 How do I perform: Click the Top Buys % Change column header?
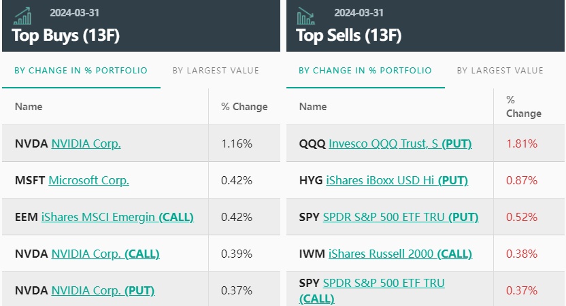click(x=244, y=107)
